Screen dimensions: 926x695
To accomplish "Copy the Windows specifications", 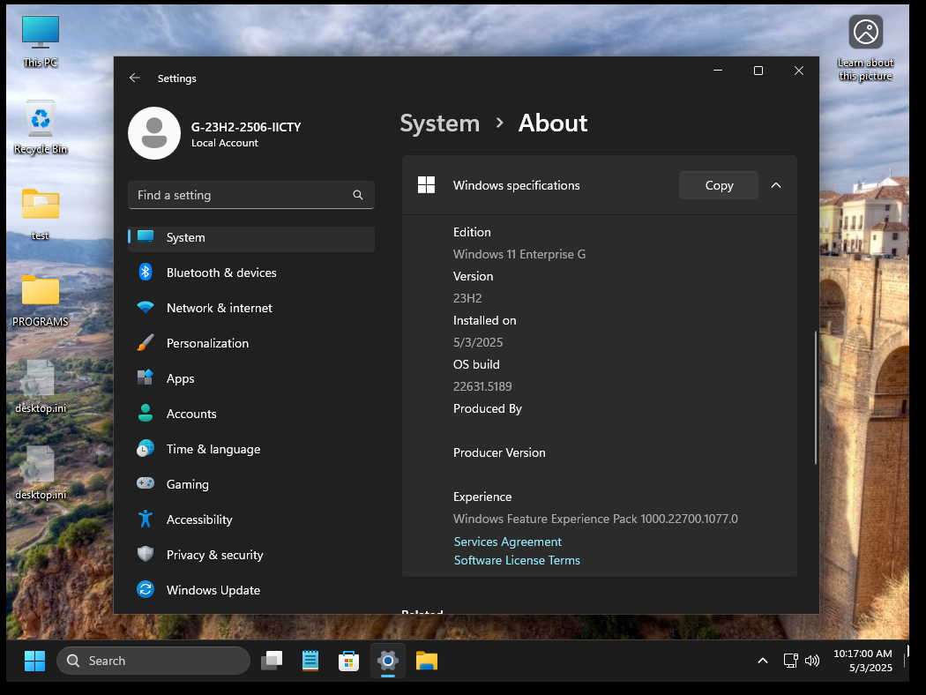I will click(719, 185).
